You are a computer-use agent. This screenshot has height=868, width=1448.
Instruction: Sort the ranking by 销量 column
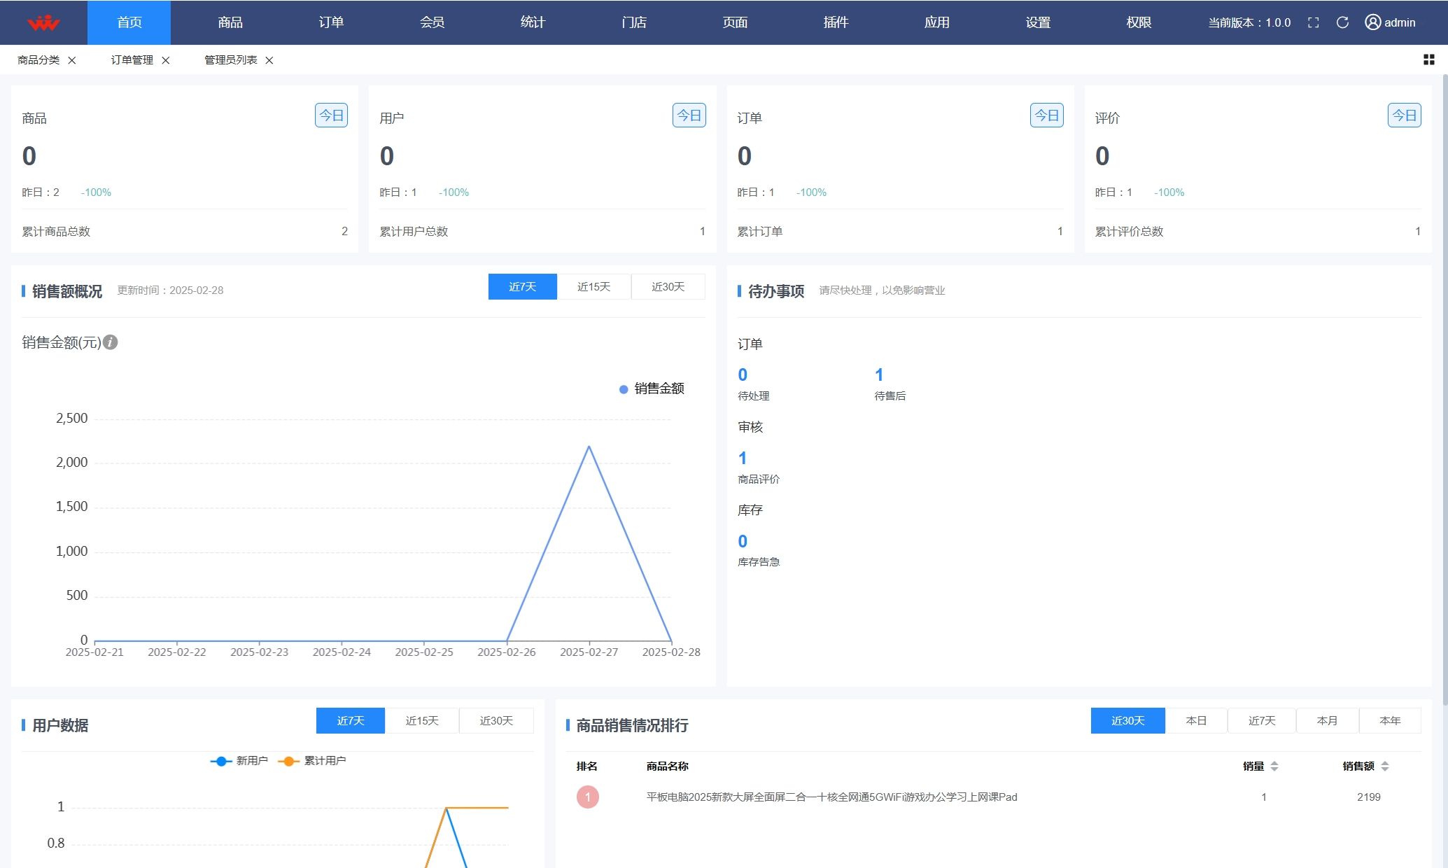(1274, 766)
